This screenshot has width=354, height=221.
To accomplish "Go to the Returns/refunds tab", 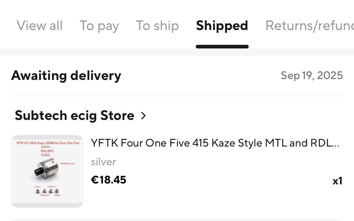I will pyautogui.click(x=309, y=26).
